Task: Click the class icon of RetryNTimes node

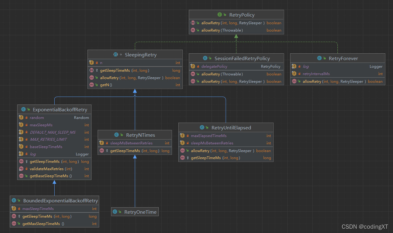Action: (x=117, y=135)
